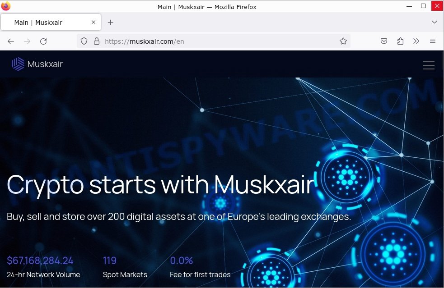This screenshot has width=444, height=288.
Task: Open a new tab with plus
Action: (x=110, y=23)
